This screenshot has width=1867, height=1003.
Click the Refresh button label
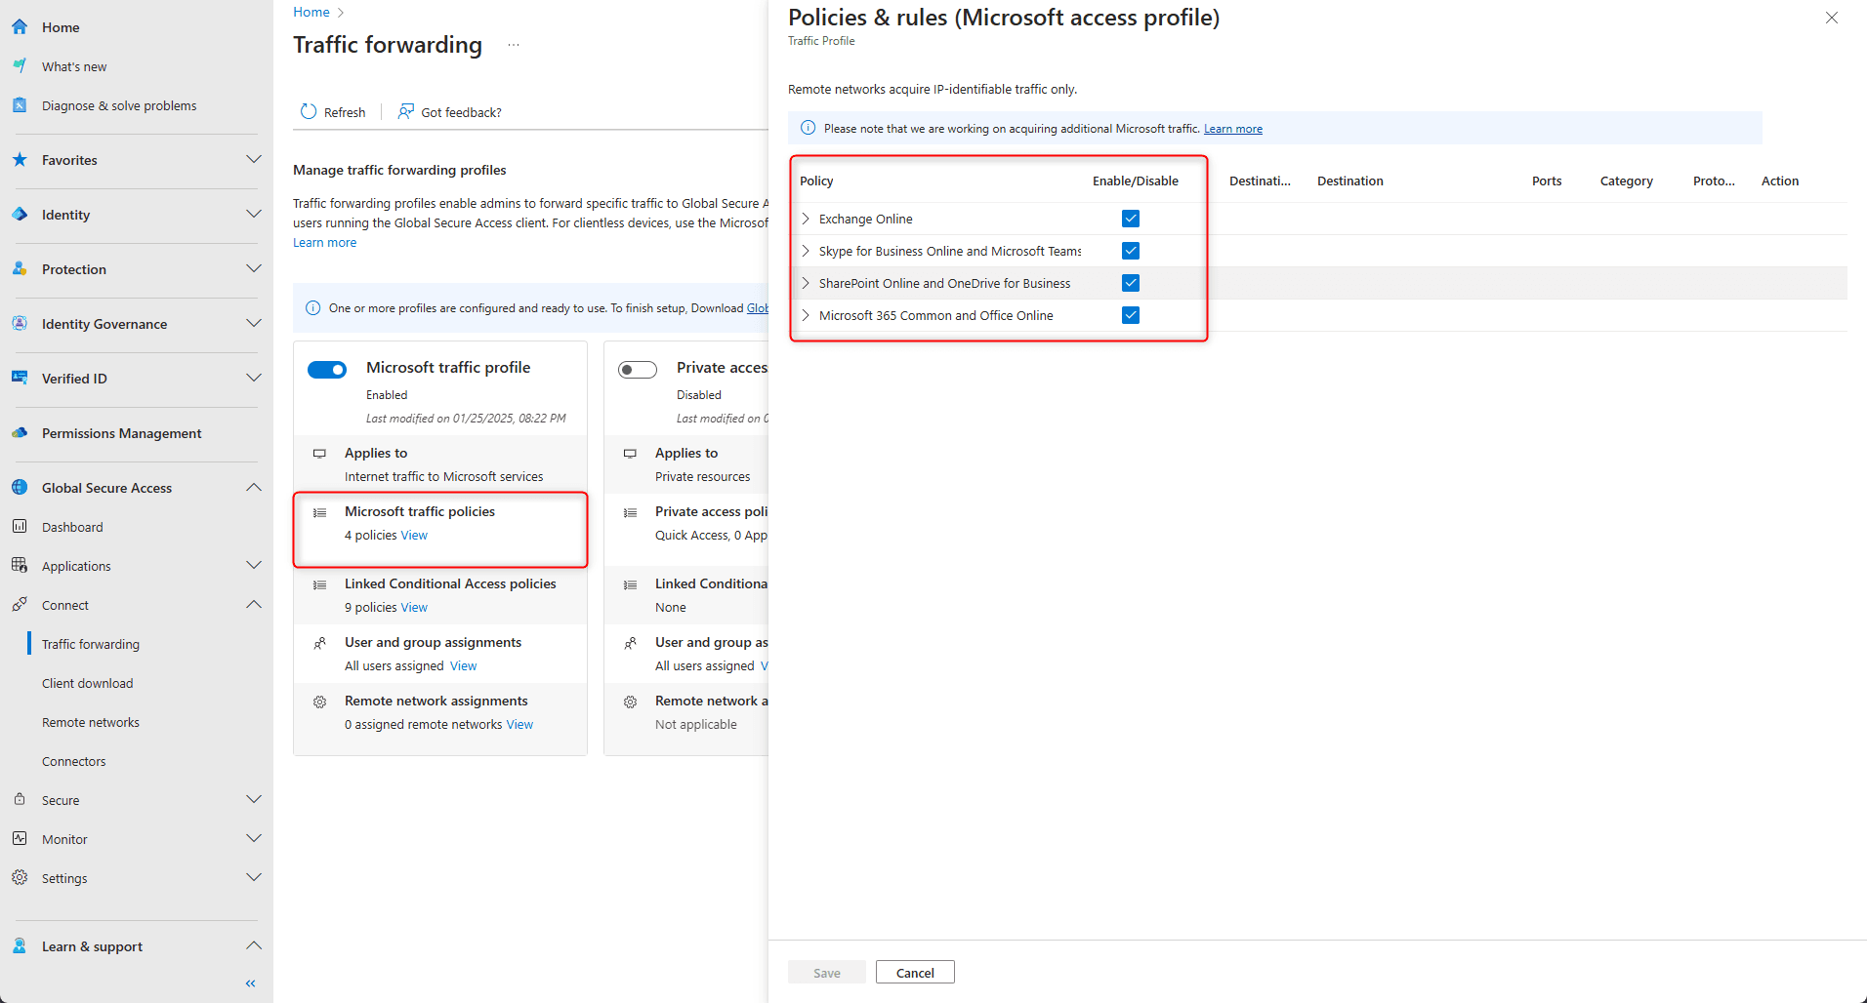345,112
